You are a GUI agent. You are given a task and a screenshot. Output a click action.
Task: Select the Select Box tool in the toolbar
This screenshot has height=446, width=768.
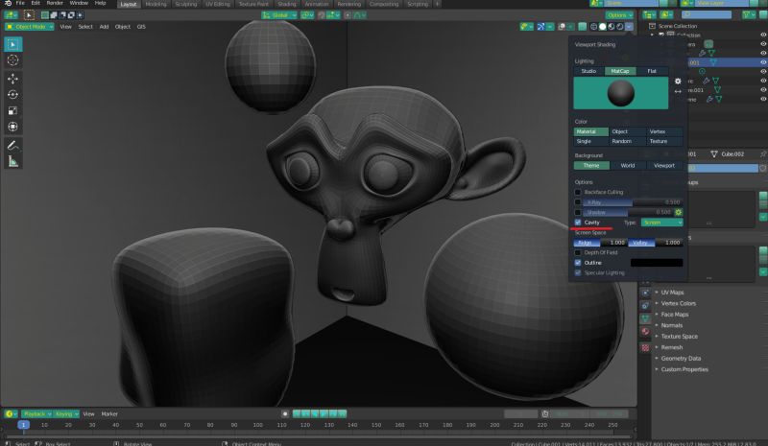(x=12, y=44)
